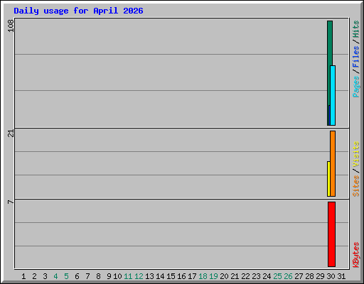Screen dimensions: 364x284
Task: Click the cyan Pages bar for day 30
Action: (x=333, y=96)
